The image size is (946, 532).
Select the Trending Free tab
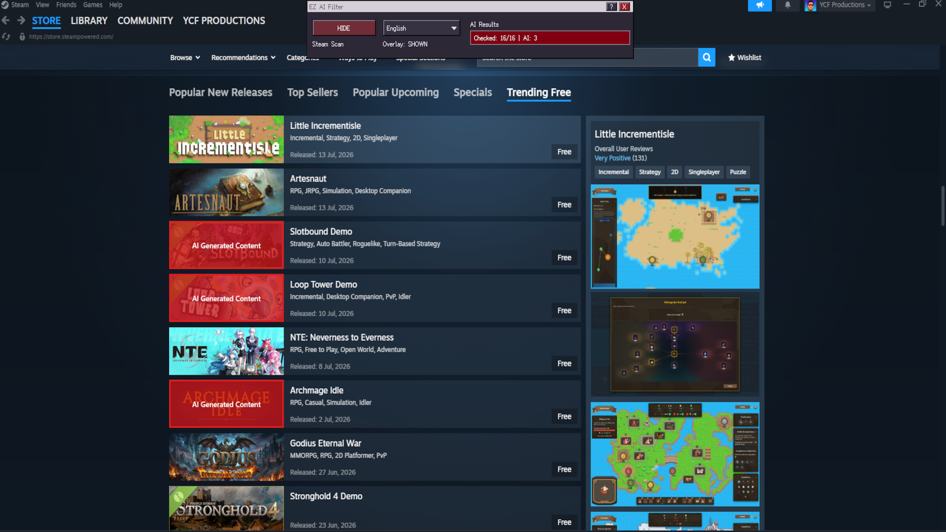click(x=539, y=93)
